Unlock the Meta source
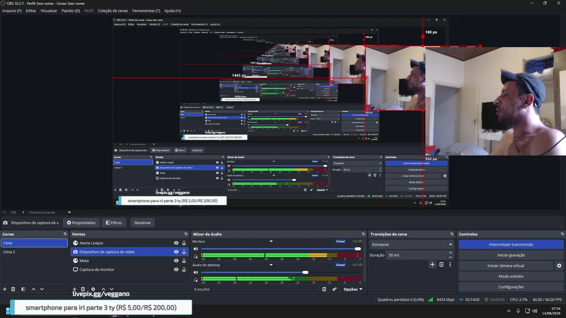The height and width of the screenshot is (318, 566). [x=184, y=261]
